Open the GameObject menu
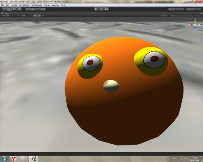This screenshot has width=203, height=162. pos(24,5)
